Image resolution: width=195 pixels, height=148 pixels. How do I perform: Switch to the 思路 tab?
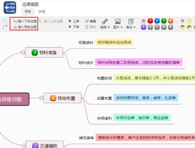(x=27, y=12)
